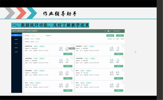The image size is (163, 100).
Task: Click green button on 2022.05.27 10:20:00 card
Action: tap(68, 78)
